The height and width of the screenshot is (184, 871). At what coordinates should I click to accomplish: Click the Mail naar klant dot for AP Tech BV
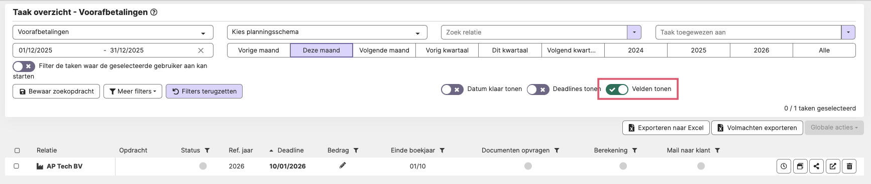(x=701, y=166)
